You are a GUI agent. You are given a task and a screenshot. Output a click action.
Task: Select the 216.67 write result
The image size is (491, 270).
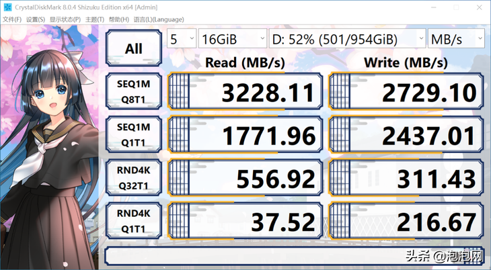tap(406, 221)
